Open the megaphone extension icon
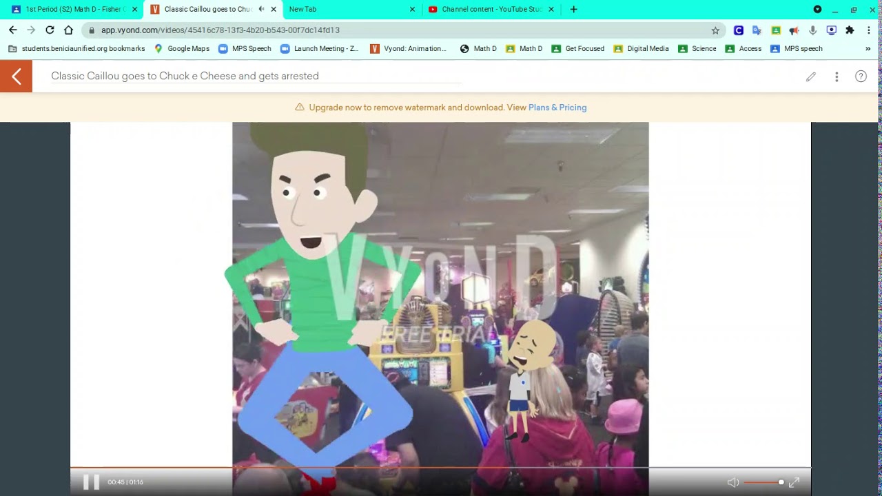The height and width of the screenshot is (496, 882). click(x=794, y=30)
